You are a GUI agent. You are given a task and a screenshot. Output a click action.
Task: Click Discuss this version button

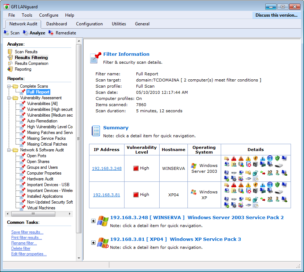pos(276,15)
